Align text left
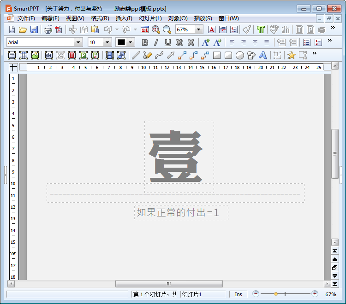Image resolution: width=346 pixels, height=304 pixels. point(232,42)
